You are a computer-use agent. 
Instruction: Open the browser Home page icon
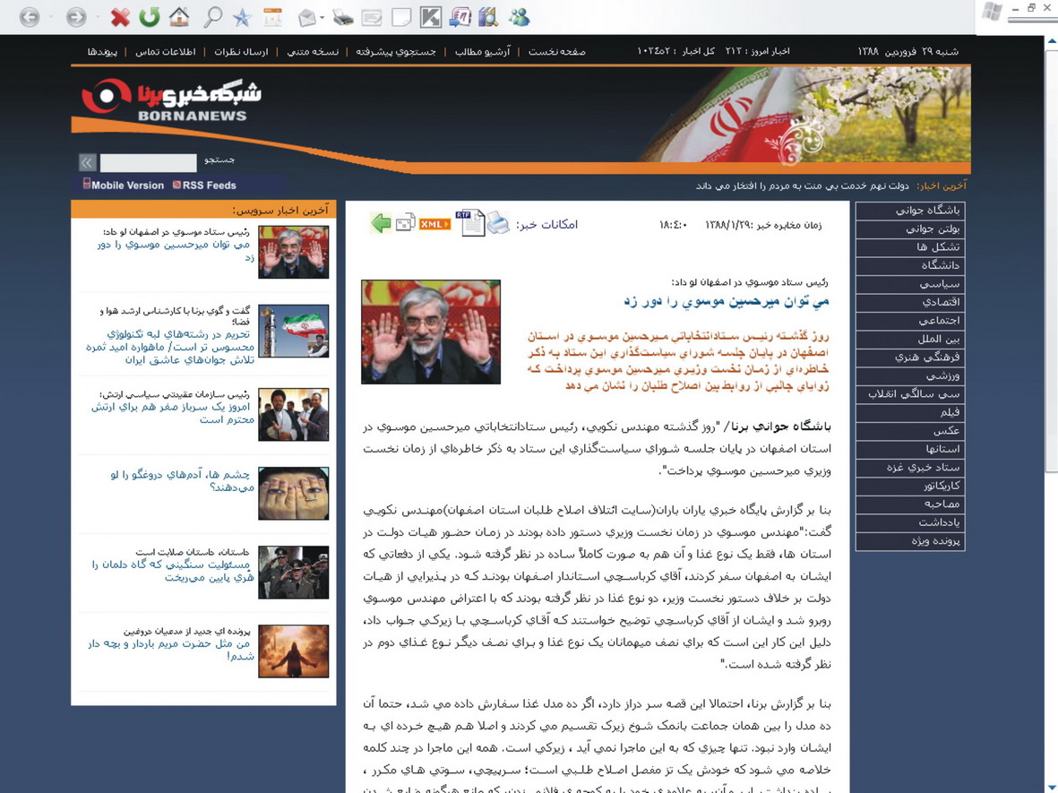[x=179, y=17]
